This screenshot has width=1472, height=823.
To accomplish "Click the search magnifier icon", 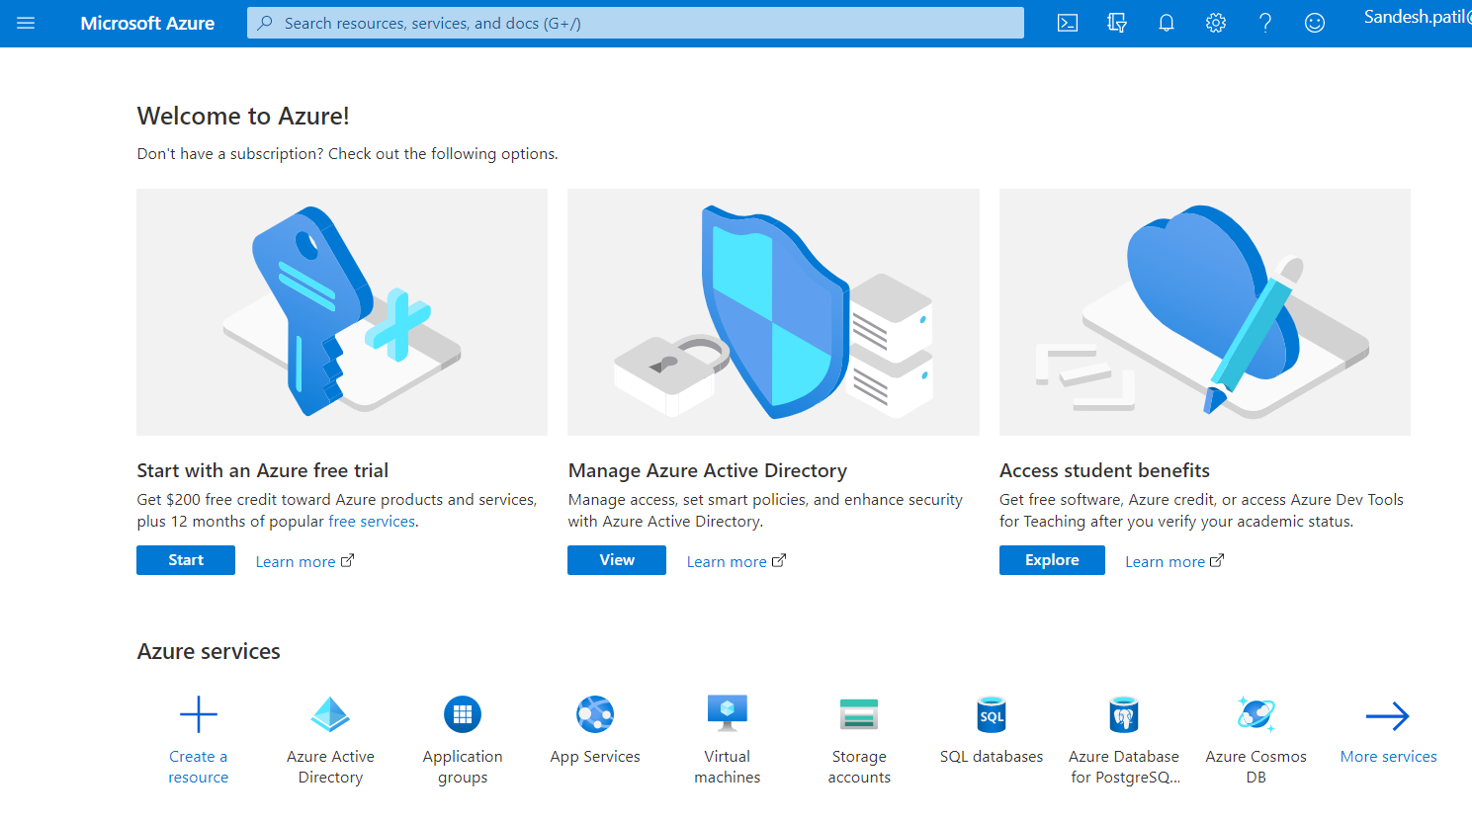I will click(265, 23).
